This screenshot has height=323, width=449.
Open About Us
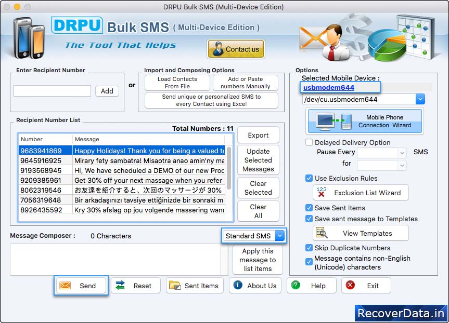[255, 286]
